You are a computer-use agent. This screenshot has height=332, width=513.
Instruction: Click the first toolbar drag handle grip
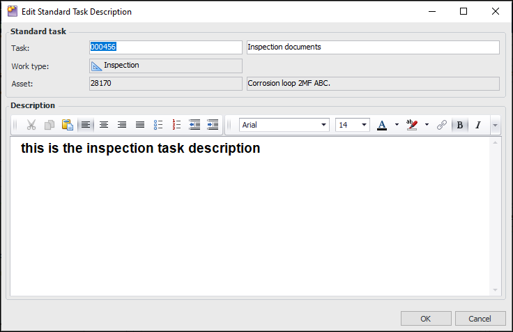15,125
